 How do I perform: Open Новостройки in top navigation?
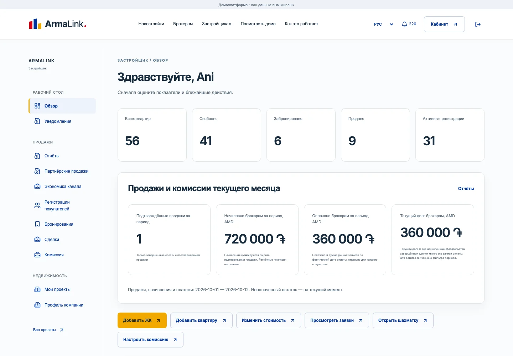(x=151, y=24)
